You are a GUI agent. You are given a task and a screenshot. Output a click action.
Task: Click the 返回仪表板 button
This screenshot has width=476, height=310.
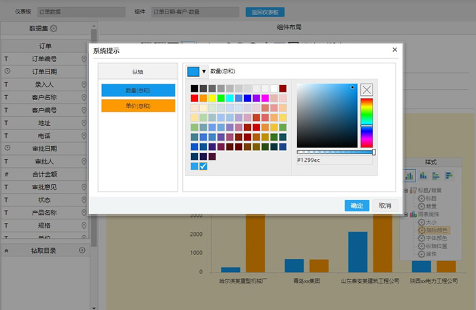click(x=265, y=12)
